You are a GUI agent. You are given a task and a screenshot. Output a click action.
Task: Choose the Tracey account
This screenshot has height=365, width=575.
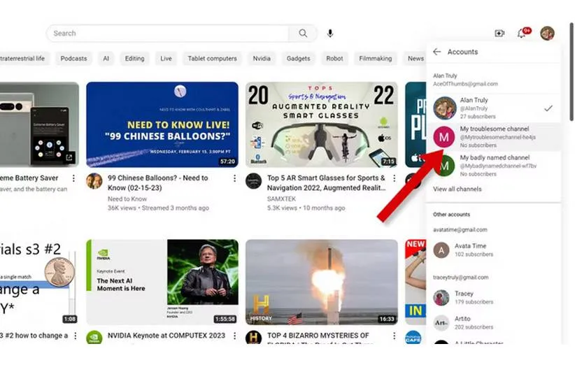[x=463, y=298]
